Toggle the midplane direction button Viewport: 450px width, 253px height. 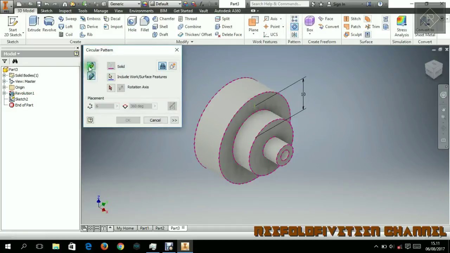[x=172, y=106]
